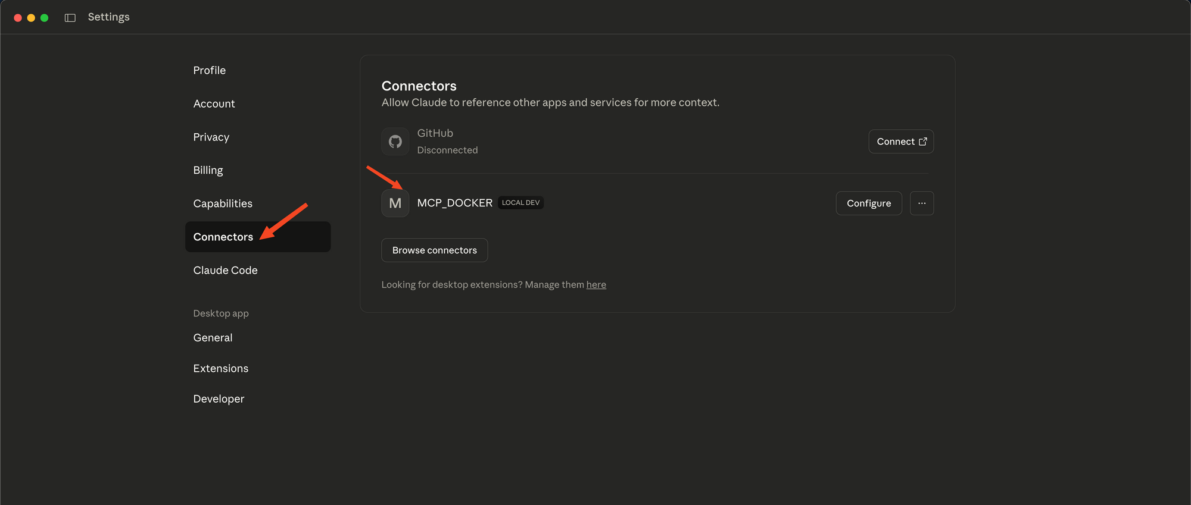Image resolution: width=1191 pixels, height=505 pixels.
Task: Go to General desktop app settings
Action: pos(213,338)
